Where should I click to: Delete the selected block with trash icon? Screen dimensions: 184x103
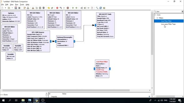pyautogui.click(x=43, y=8)
